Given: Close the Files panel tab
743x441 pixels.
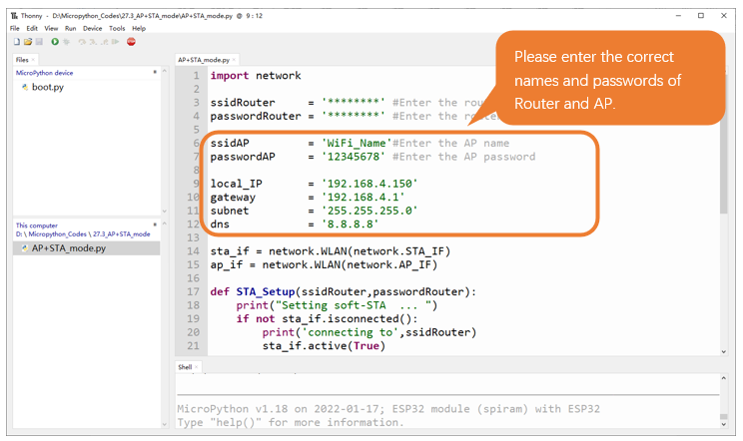Looking at the screenshot, I should (33, 60).
